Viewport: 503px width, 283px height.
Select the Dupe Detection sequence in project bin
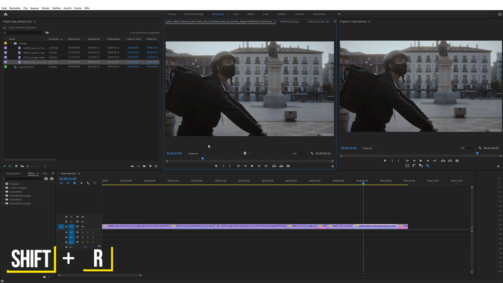26,67
